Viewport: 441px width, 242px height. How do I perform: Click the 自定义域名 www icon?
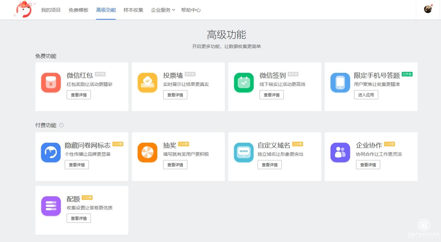coord(244,152)
